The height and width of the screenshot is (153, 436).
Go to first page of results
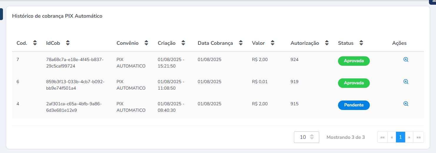click(x=382, y=137)
